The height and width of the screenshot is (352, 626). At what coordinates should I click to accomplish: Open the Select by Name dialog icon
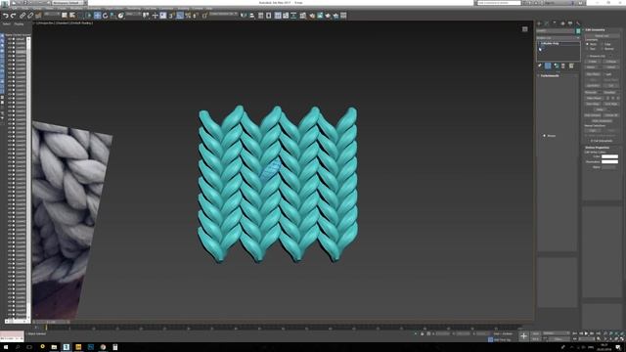pos(72,16)
